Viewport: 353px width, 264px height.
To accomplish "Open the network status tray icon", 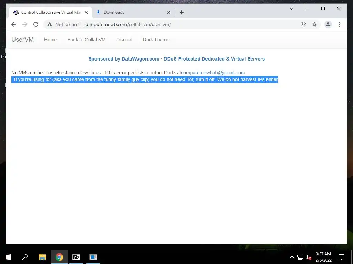I will click(300, 257).
